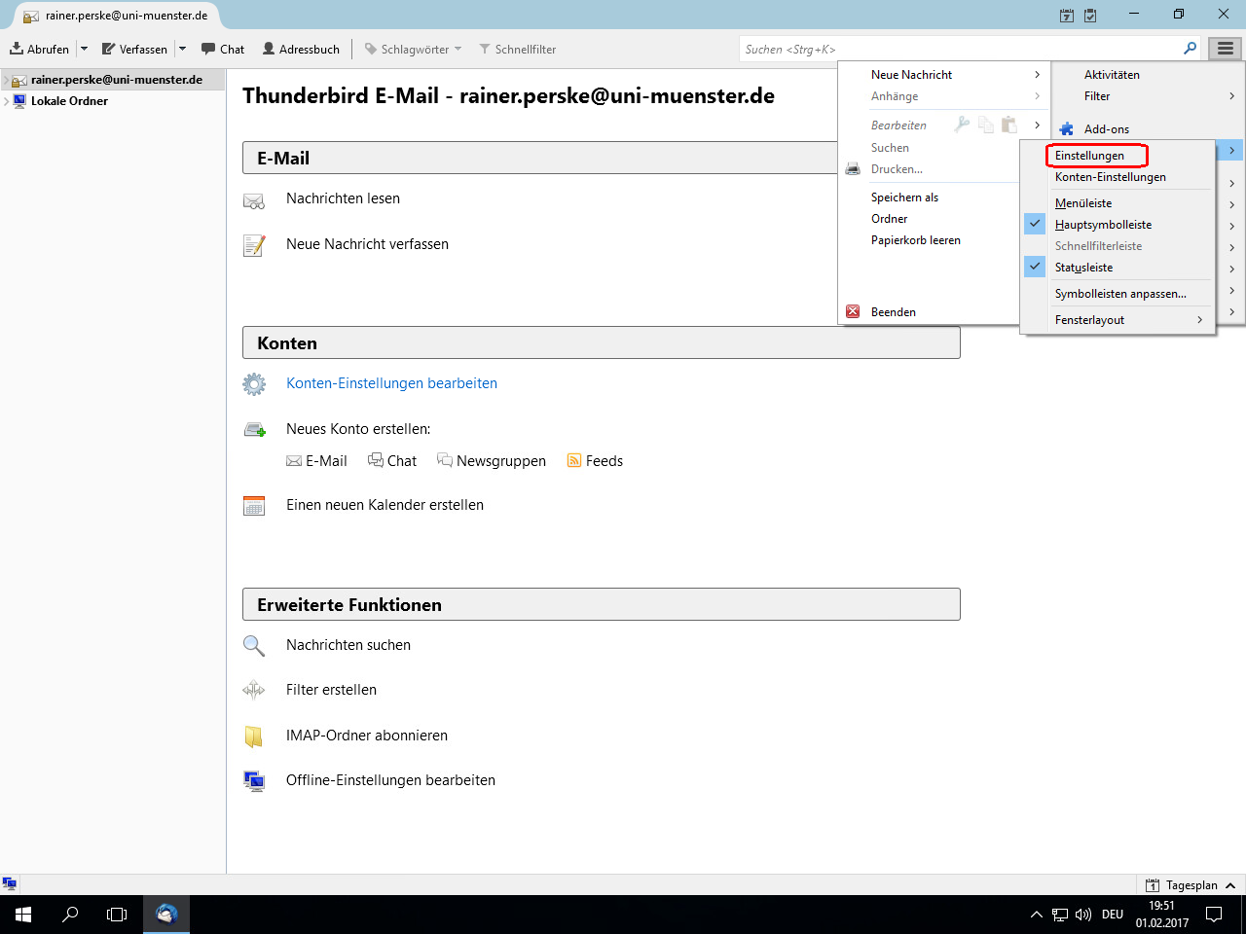Click the Chat toolbar button
Image resolution: width=1246 pixels, height=934 pixels.
[223, 49]
